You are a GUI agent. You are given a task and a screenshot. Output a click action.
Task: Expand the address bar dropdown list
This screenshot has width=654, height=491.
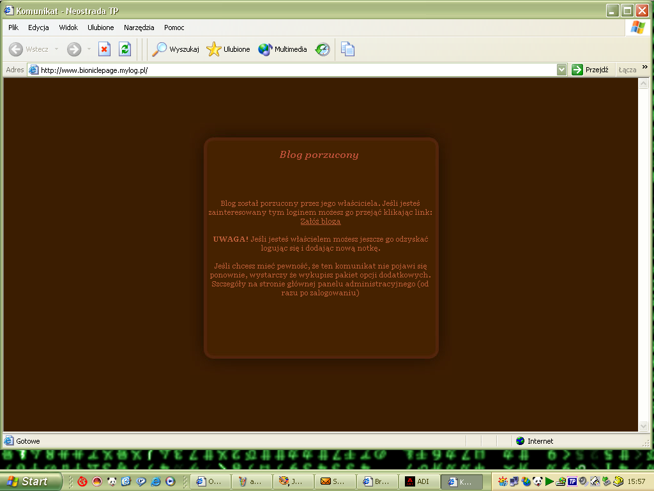click(x=562, y=70)
